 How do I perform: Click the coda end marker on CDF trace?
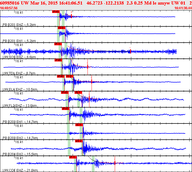115,163
